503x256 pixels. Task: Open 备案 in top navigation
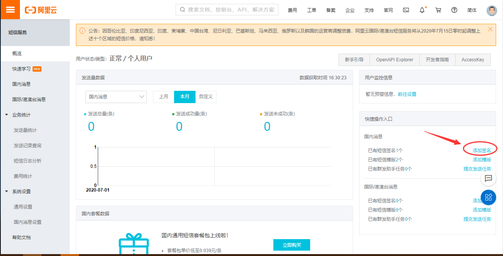click(331, 10)
